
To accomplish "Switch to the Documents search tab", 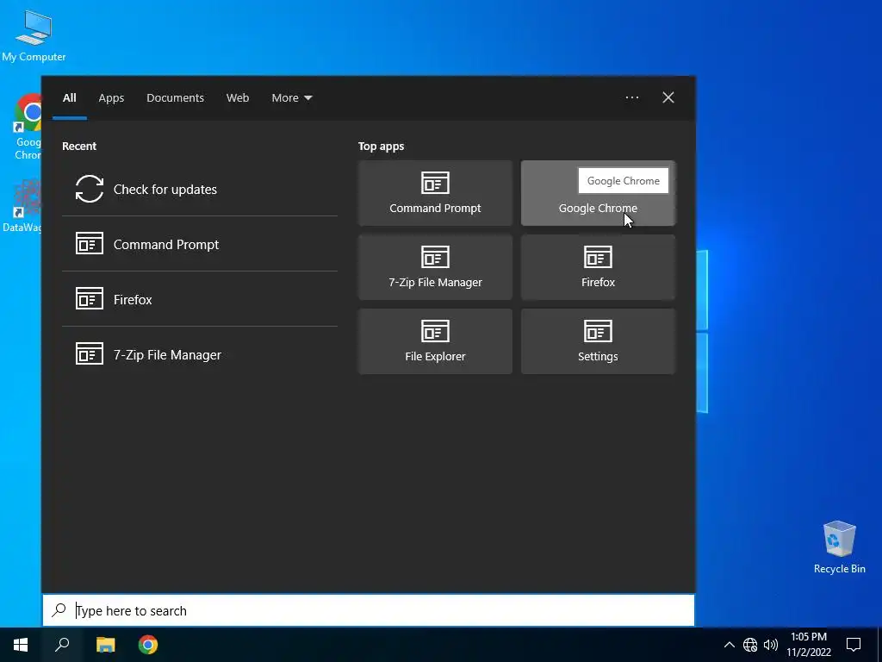I will click(175, 98).
